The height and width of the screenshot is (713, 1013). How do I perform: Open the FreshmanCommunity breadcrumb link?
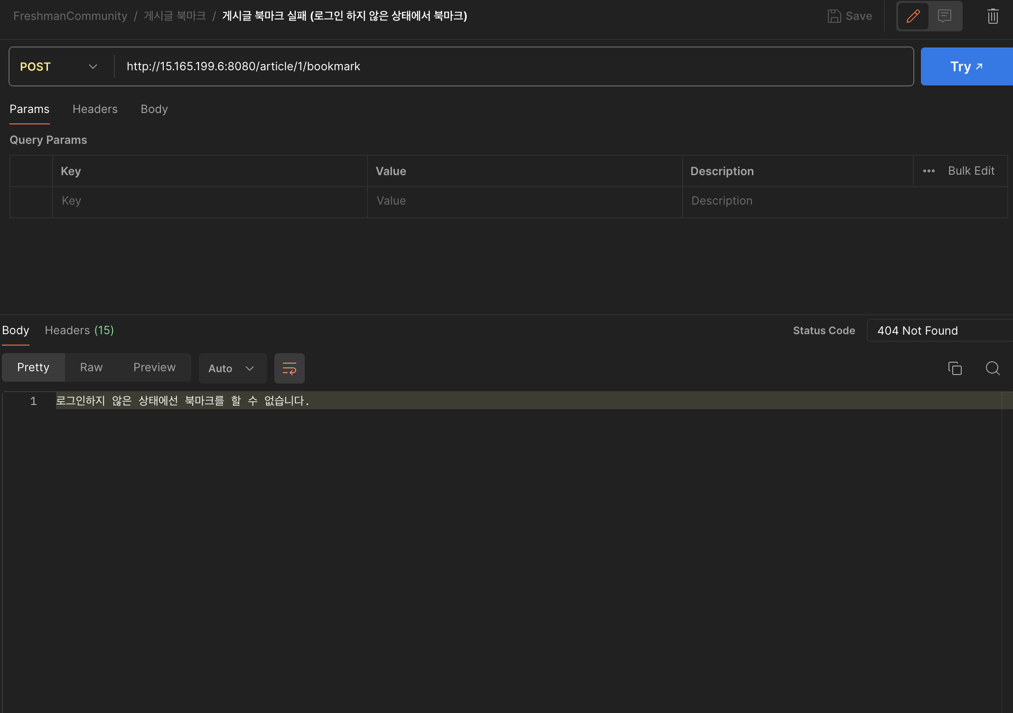[x=70, y=16]
